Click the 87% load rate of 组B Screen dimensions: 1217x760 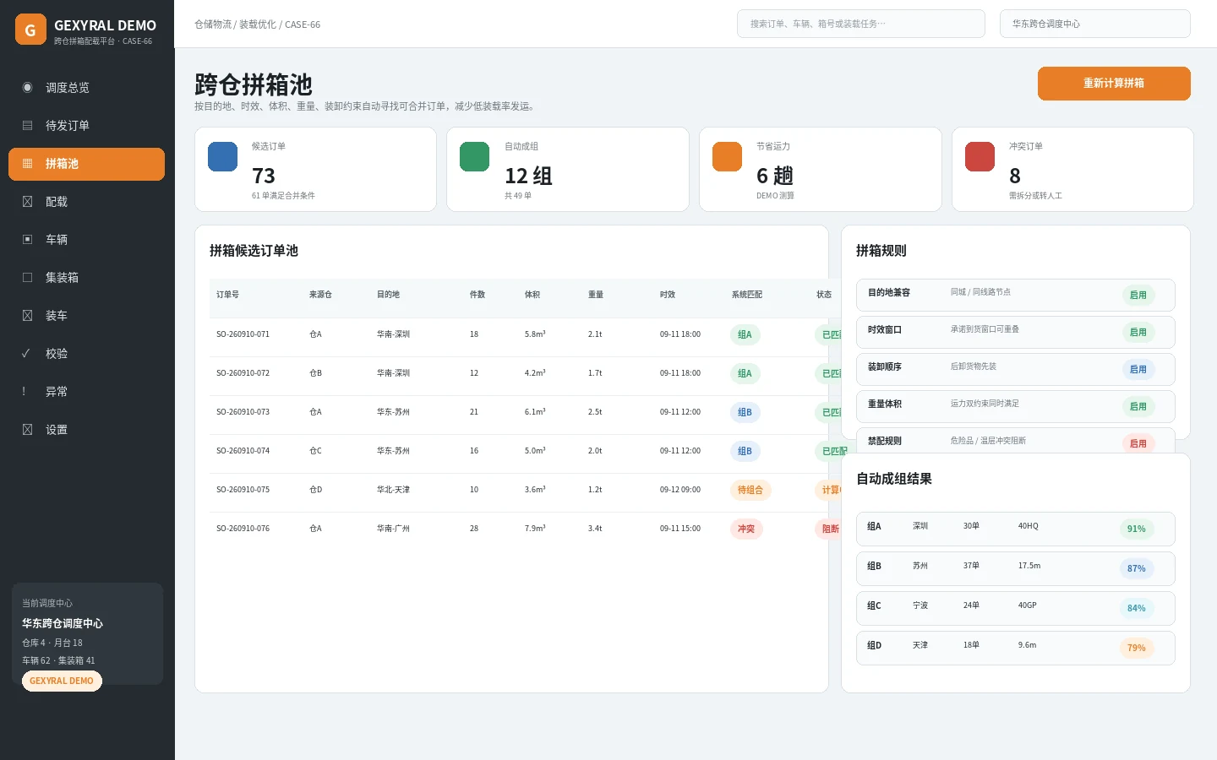1137,569
